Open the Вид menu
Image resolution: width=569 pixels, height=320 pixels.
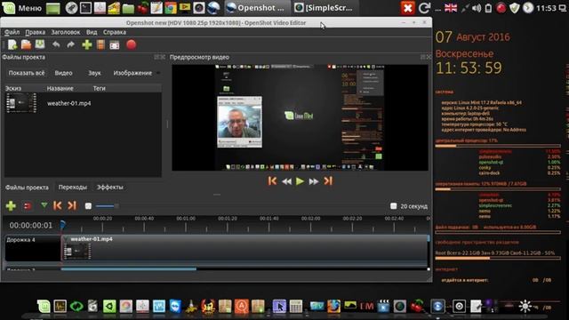(x=92, y=32)
